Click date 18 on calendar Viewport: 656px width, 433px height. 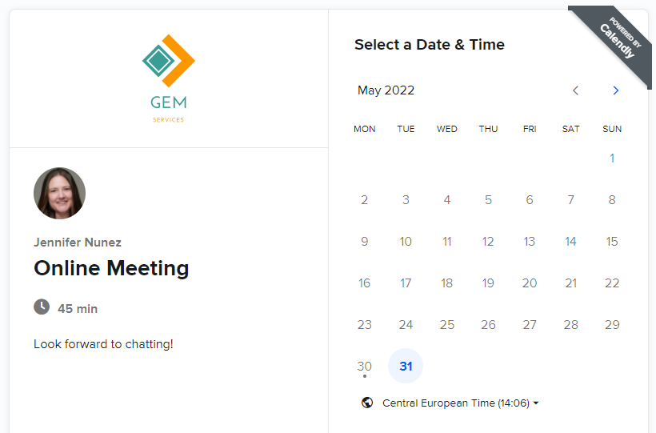(447, 283)
